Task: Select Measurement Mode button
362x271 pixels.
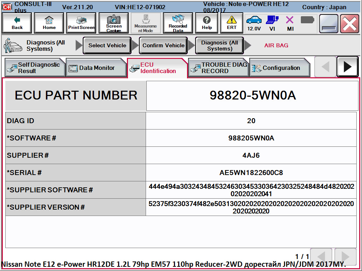Action: 146,23
